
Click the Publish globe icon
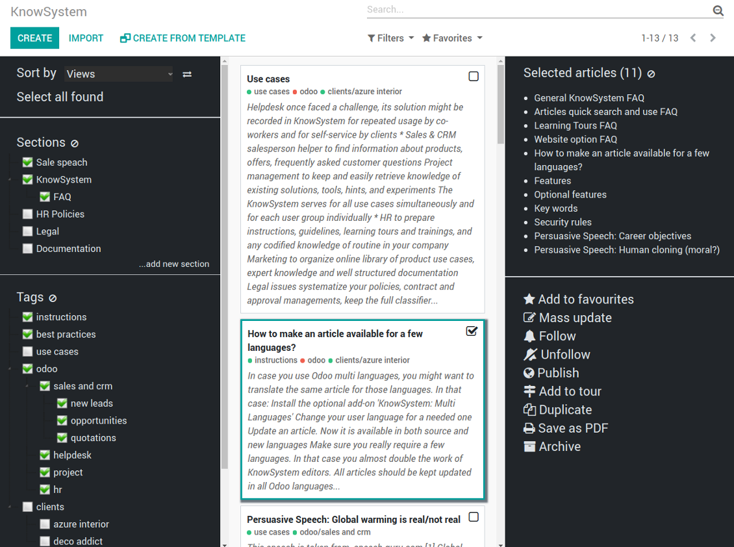pyautogui.click(x=529, y=373)
